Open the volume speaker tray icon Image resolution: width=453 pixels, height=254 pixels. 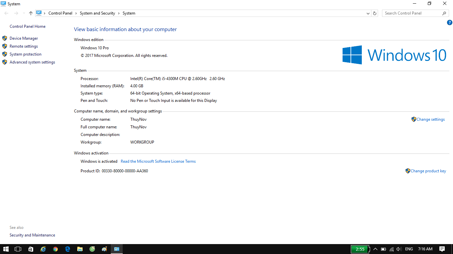tap(399, 249)
